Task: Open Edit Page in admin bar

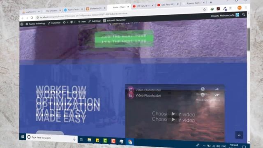Action: coord(95,21)
